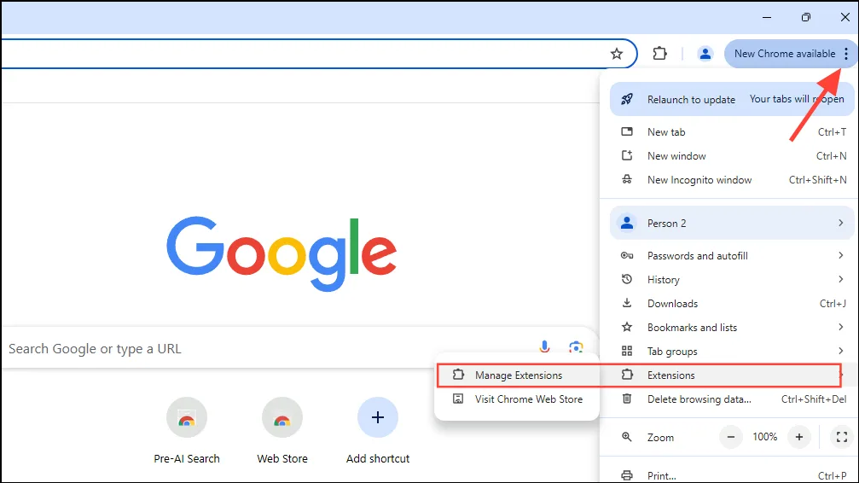Expand Bookmarks and lists submenu arrow

click(x=840, y=328)
